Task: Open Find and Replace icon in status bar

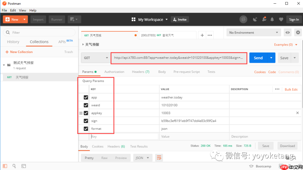Action: 14,166
